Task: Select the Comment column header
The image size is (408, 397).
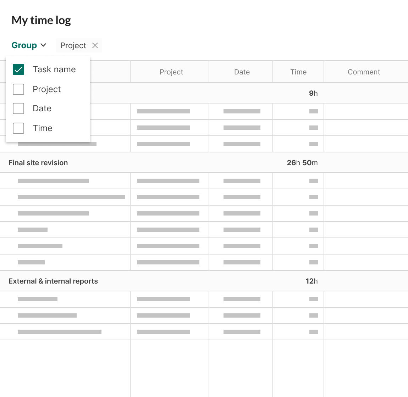Action: point(364,72)
